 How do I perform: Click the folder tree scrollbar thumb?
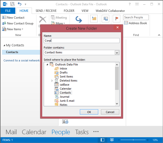point(117,78)
